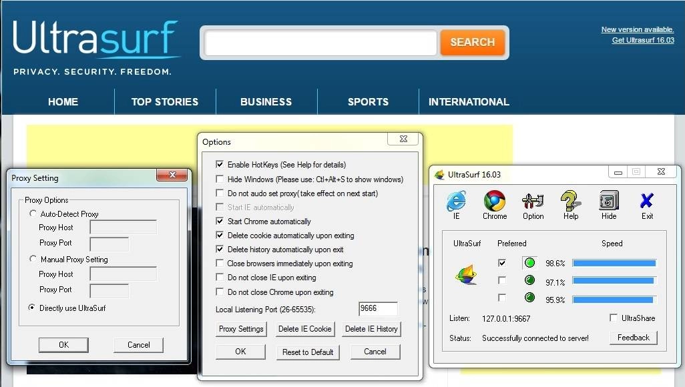
Task: Click the Successfully connected to server status
Action: [x=535, y=338]
